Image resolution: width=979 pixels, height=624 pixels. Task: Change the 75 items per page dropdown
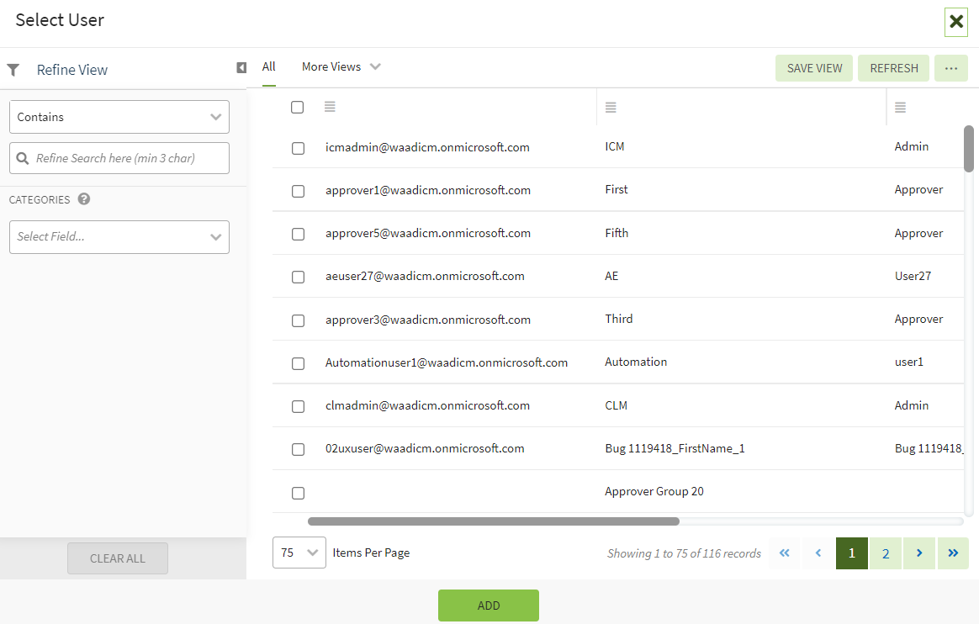299,553
